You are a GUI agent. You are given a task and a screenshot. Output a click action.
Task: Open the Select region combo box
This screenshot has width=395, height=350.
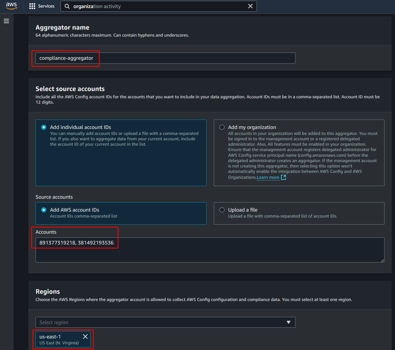click(162, 322)
